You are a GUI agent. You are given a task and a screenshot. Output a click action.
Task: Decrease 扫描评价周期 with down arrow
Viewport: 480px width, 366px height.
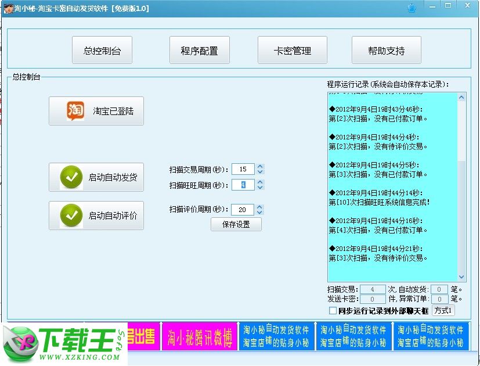tap(259, 212)
